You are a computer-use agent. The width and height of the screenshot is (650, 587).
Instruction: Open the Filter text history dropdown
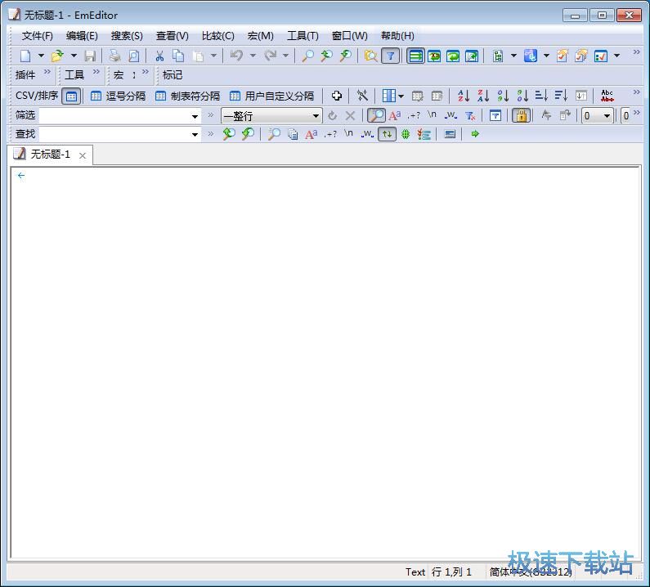click(195, 116)
